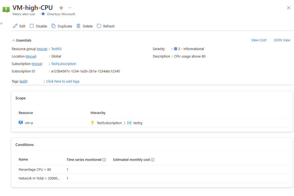Open the TestRG resource group link
The width and height of the screenshot is (294, 196).
pyautogui.click(x=56, y=49)
